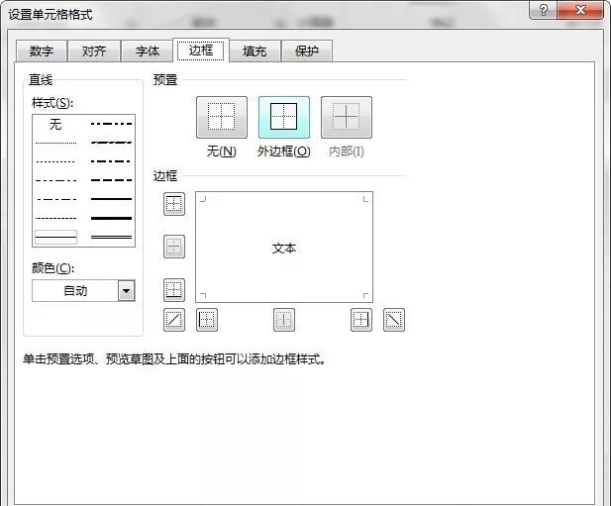The image size is (611, 506).
Task: Apply the diagonal down border
Action: pos(394,320)
